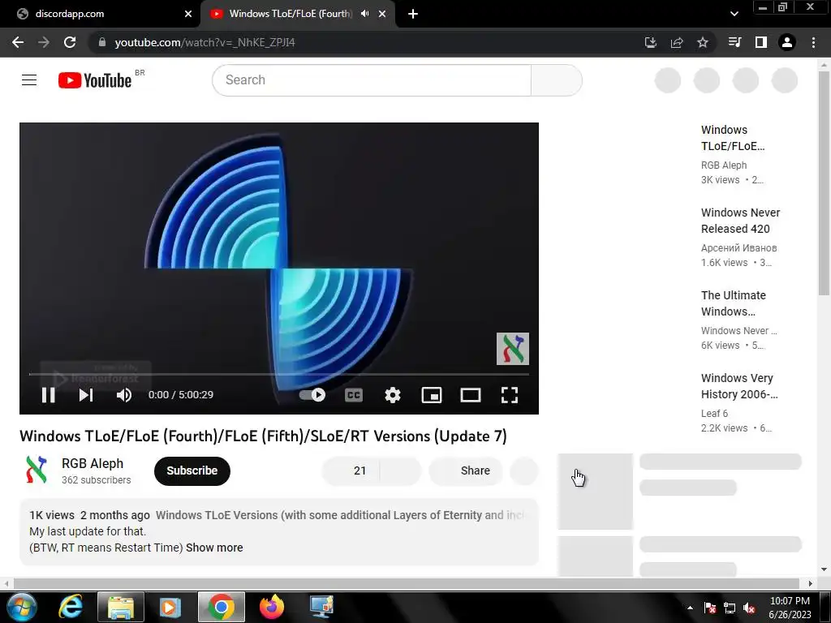The height and width of the screenshot is (623, 831).
Task: Open suggested Windows TLoE/FLoE video by RGB Aleph
Action: coord(733,138)
